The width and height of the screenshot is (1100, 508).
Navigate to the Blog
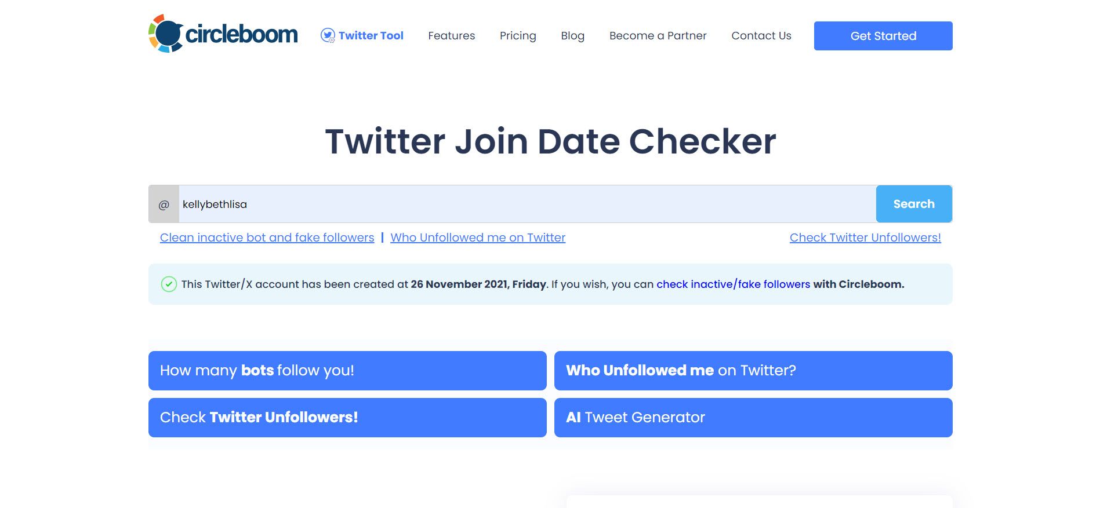[572, 35]
